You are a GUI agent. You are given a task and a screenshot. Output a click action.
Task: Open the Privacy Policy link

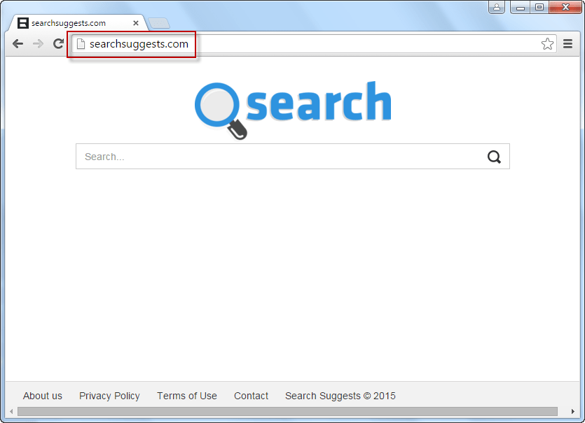click(109, 396)
